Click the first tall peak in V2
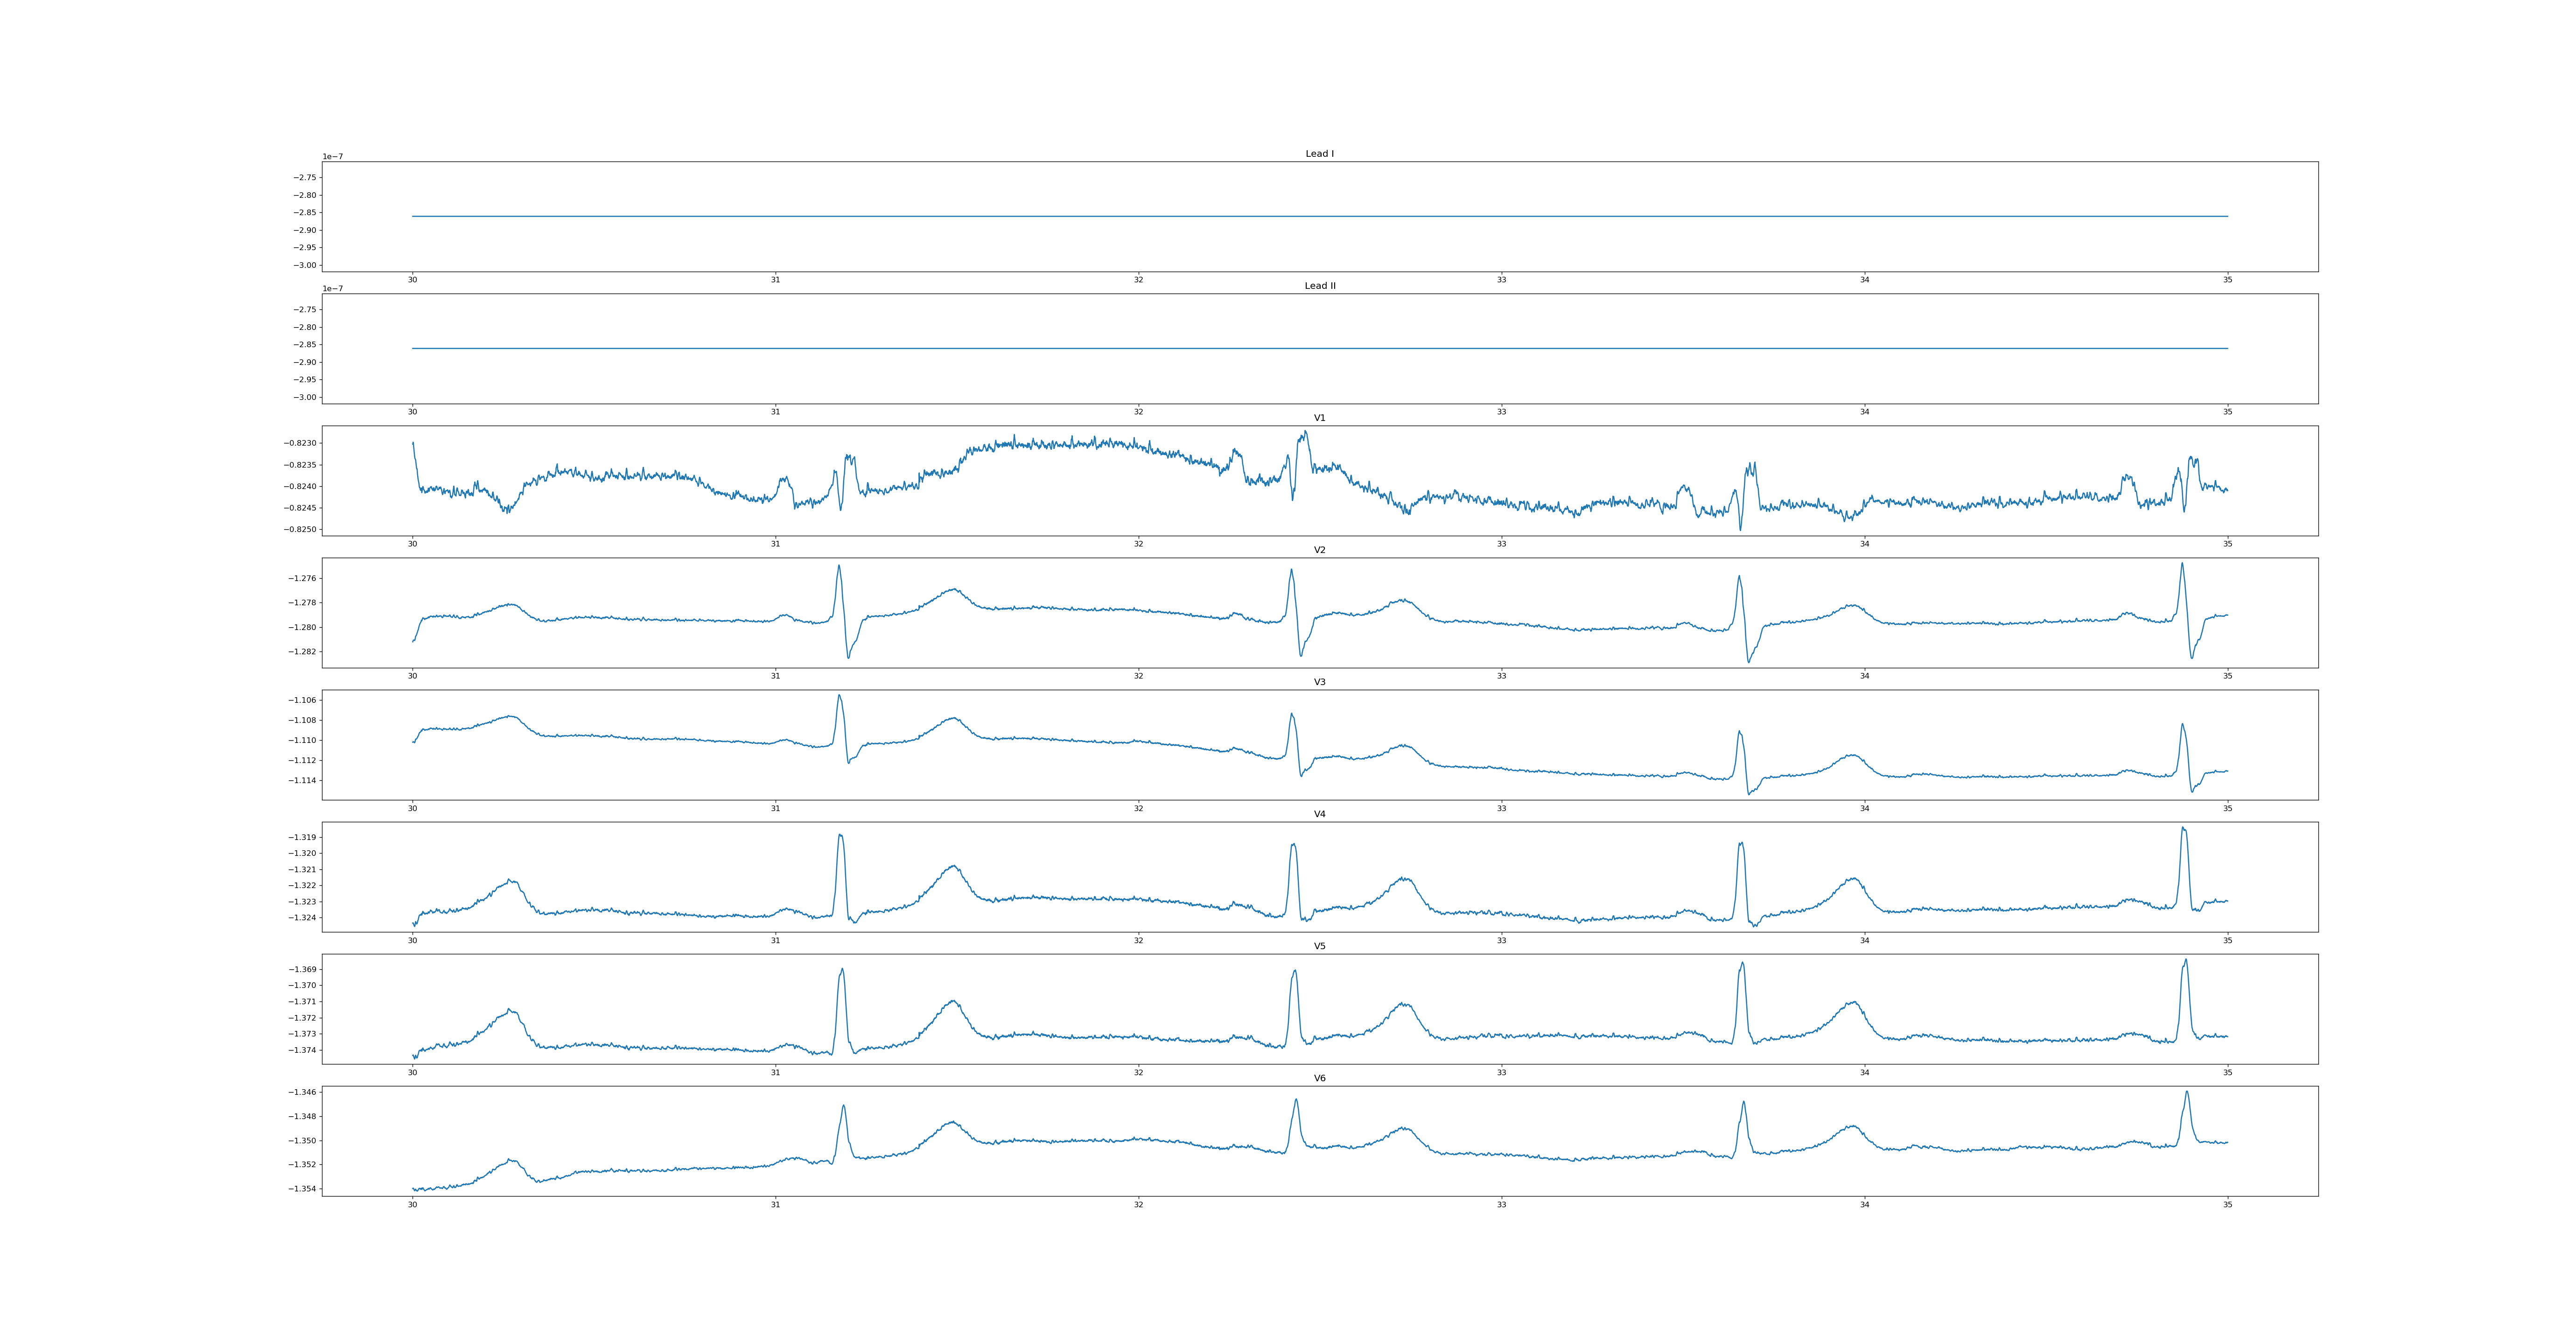Screen dimensions: 2576x1344 pos(839,567)
